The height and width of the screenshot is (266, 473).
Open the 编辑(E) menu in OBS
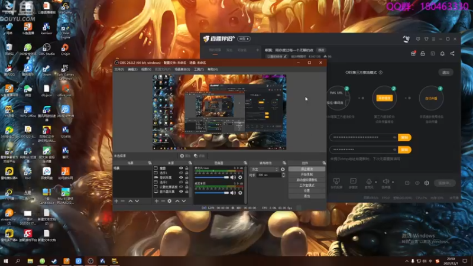[x=132, y=69]
